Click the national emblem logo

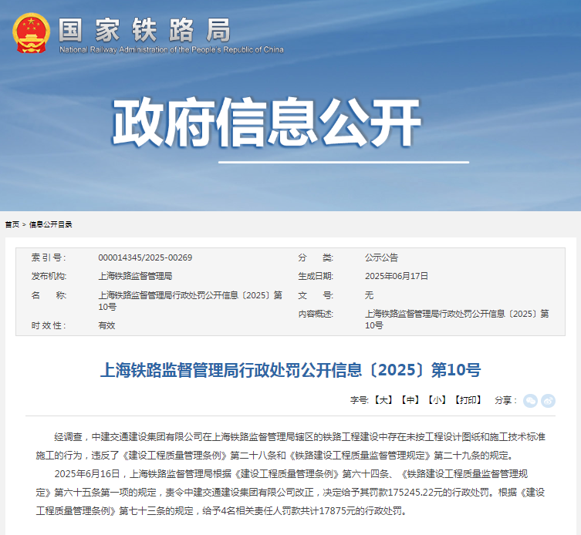coord(32,33)
